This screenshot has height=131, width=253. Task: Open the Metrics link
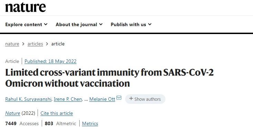click(90, 123)
